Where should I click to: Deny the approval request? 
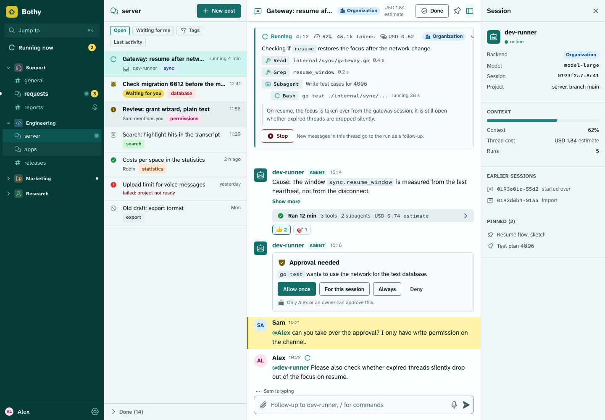coord(416,289)
